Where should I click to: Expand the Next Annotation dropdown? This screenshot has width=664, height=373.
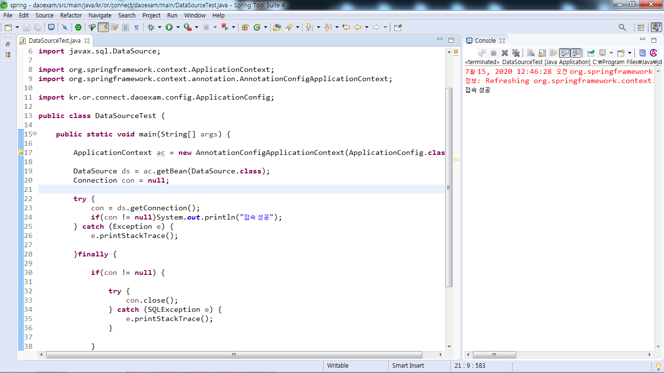(318, 28)
